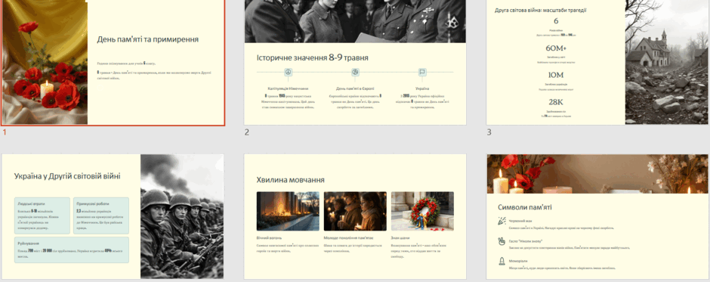Image resolution: width=710 pixels, height=282 pixels.
Task: Click the poppies and candle photo on slide 1
Action: click(45, 62)
